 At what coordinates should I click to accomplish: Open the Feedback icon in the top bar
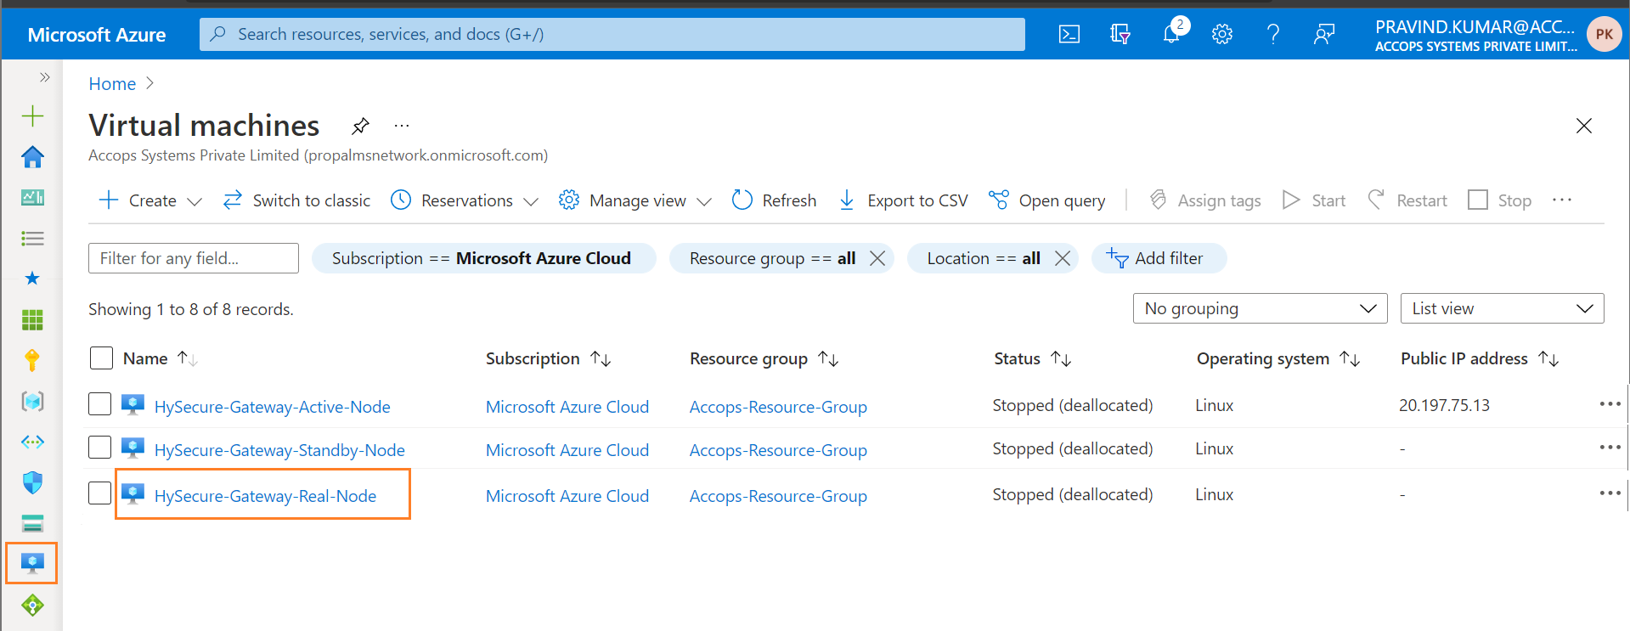tap(1323, 34)
